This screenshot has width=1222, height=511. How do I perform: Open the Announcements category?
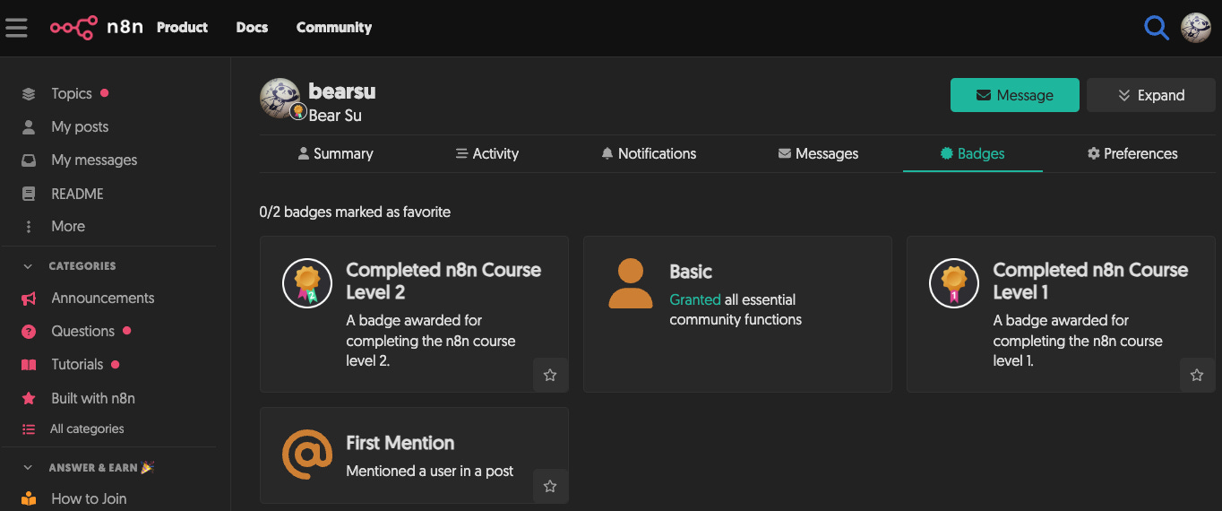[x=103, y=298]
